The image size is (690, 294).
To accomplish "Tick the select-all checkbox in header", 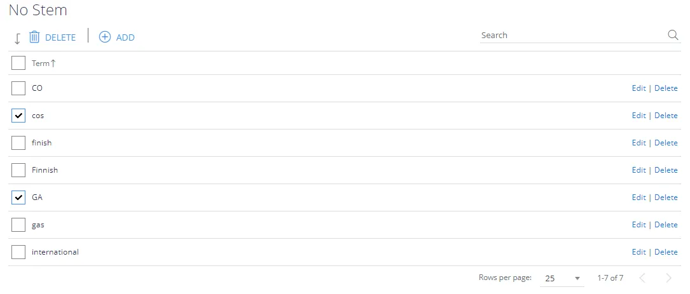I will point(18,63).
